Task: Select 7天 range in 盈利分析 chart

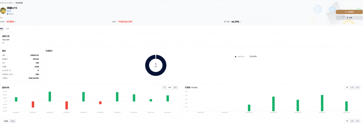Action: pos(164,87)
